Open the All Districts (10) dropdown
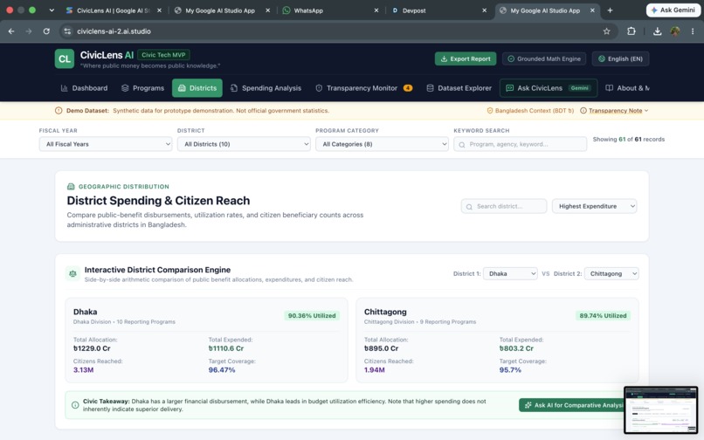This screenshot has height=440, width=704. 244,144
